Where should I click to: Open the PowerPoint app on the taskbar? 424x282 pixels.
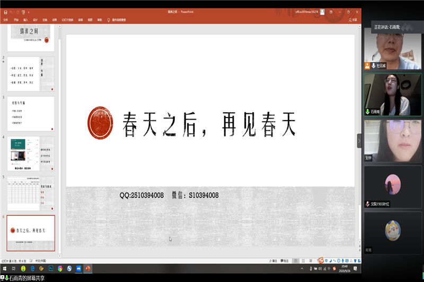[87, 269]
